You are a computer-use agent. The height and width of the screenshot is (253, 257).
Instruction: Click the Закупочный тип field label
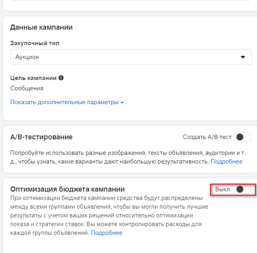[x=35, y=43]
